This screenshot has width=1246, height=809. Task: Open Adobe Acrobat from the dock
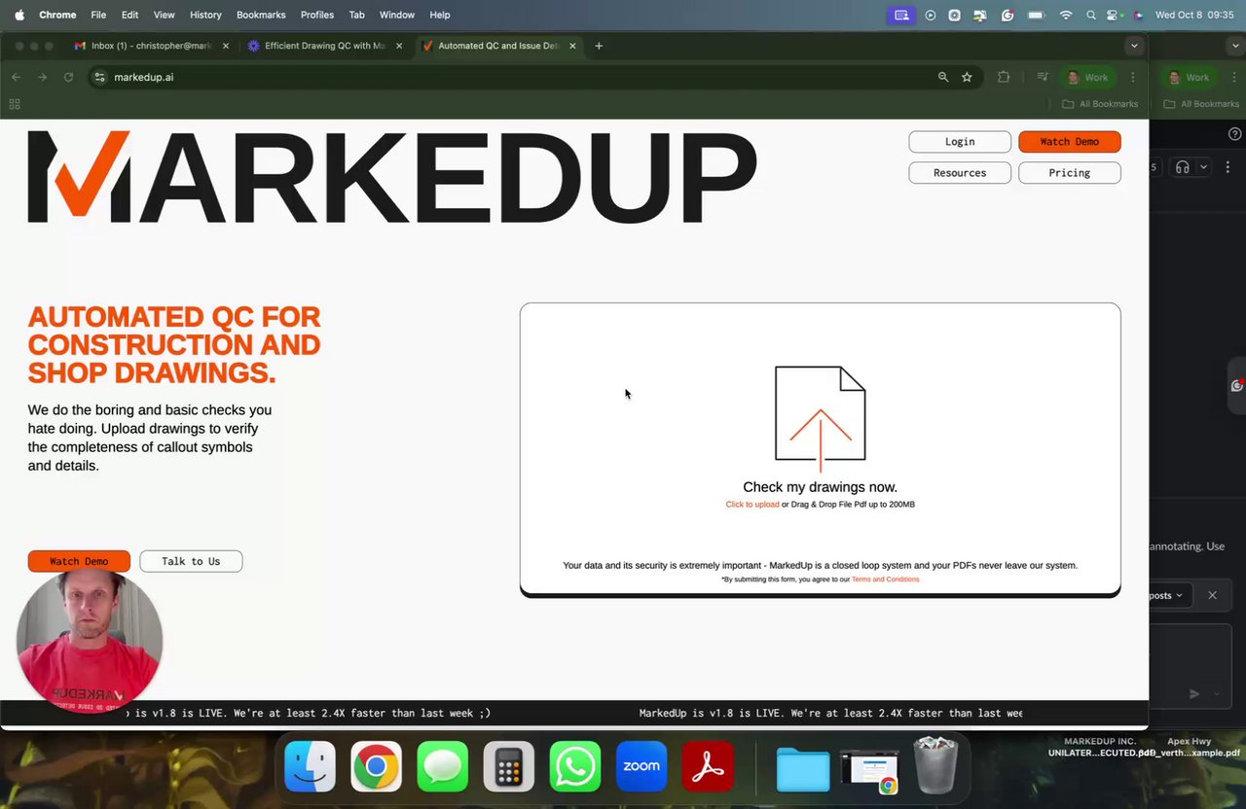[x=708, y=766]
